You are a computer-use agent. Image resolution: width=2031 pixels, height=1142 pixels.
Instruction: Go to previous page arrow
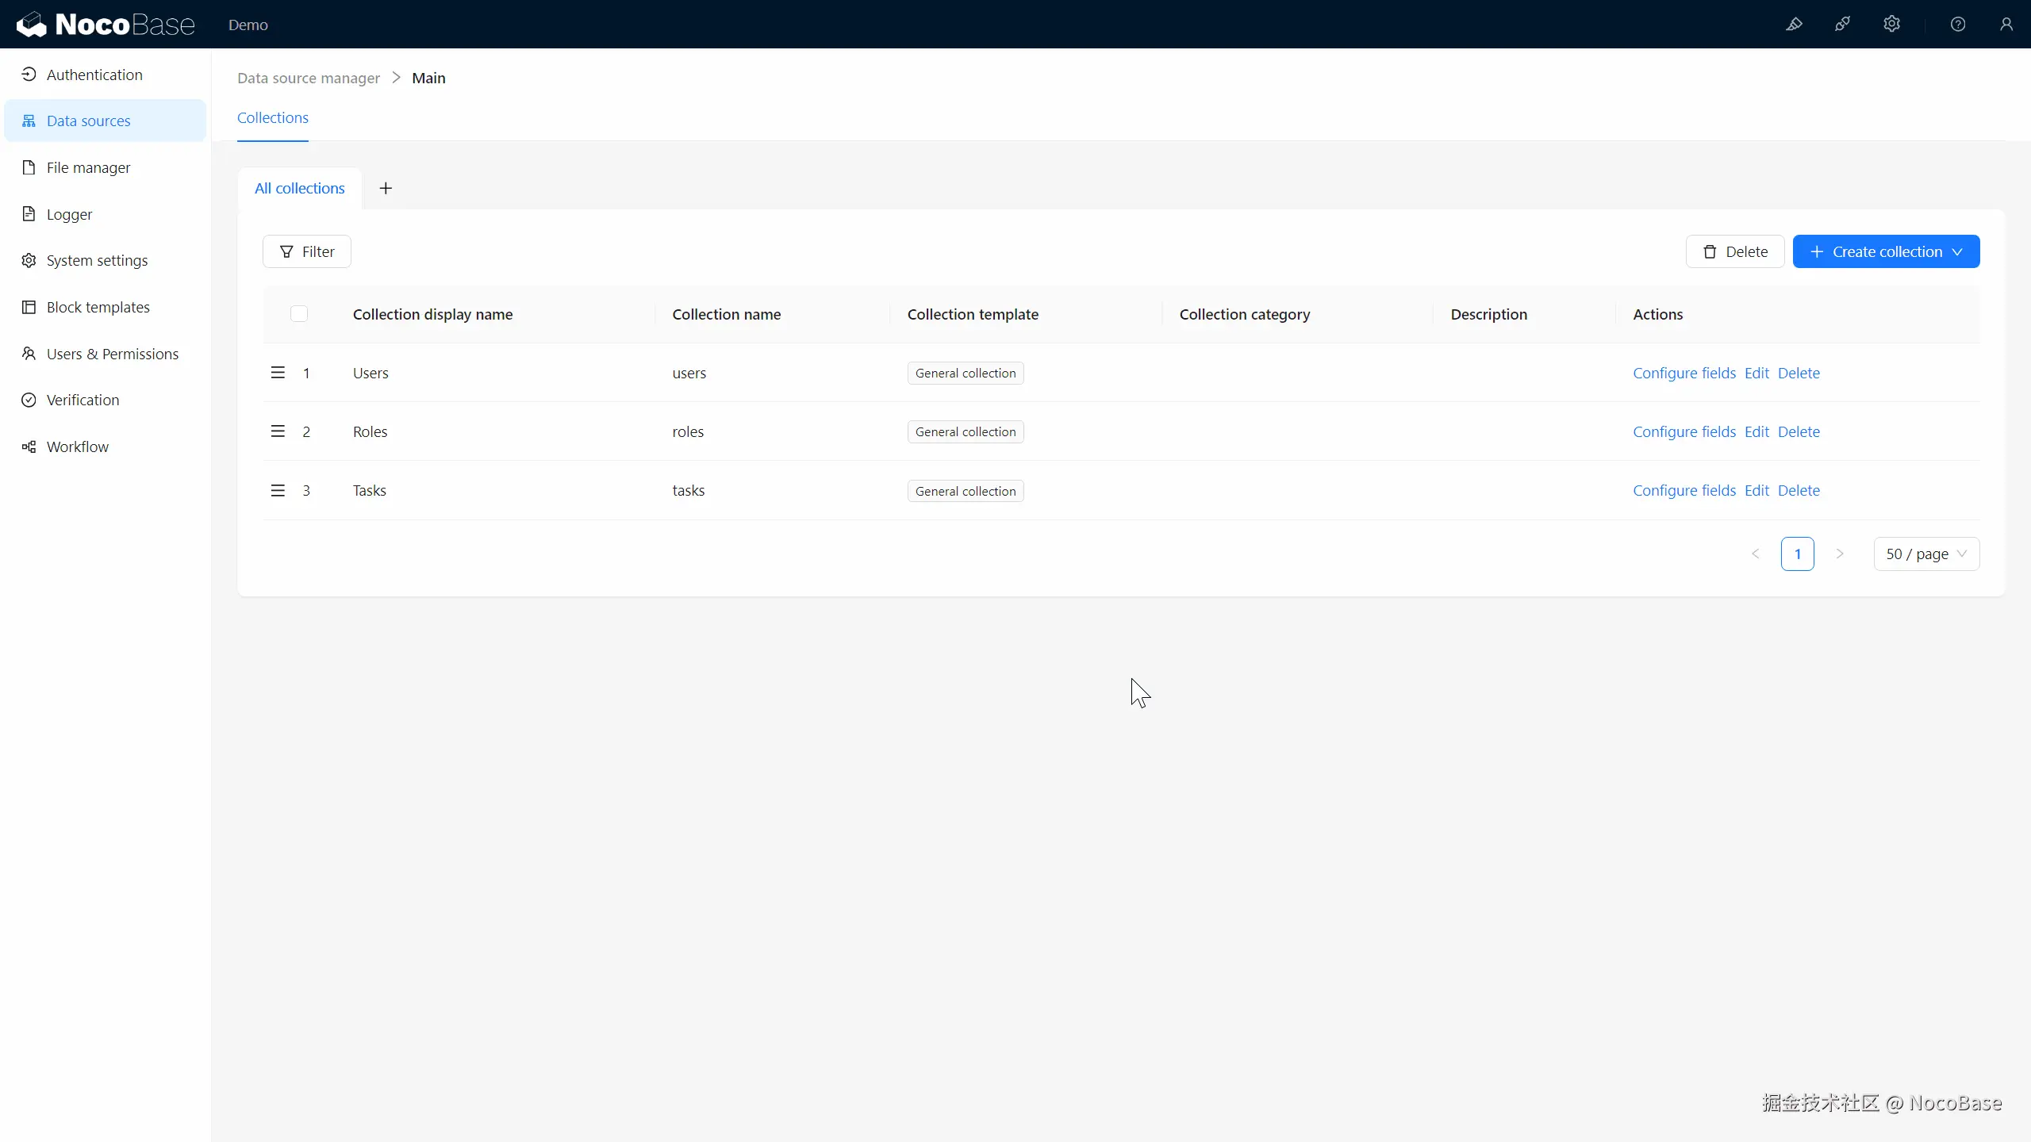point(1756,554)
